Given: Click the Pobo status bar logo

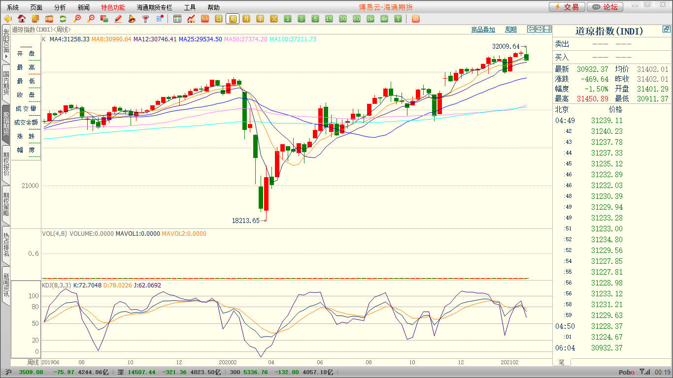Looking at the screenshot, I should (x=626, y=373).
